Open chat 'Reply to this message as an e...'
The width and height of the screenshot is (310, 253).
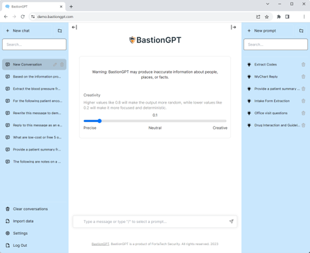(x=34, y=125)
